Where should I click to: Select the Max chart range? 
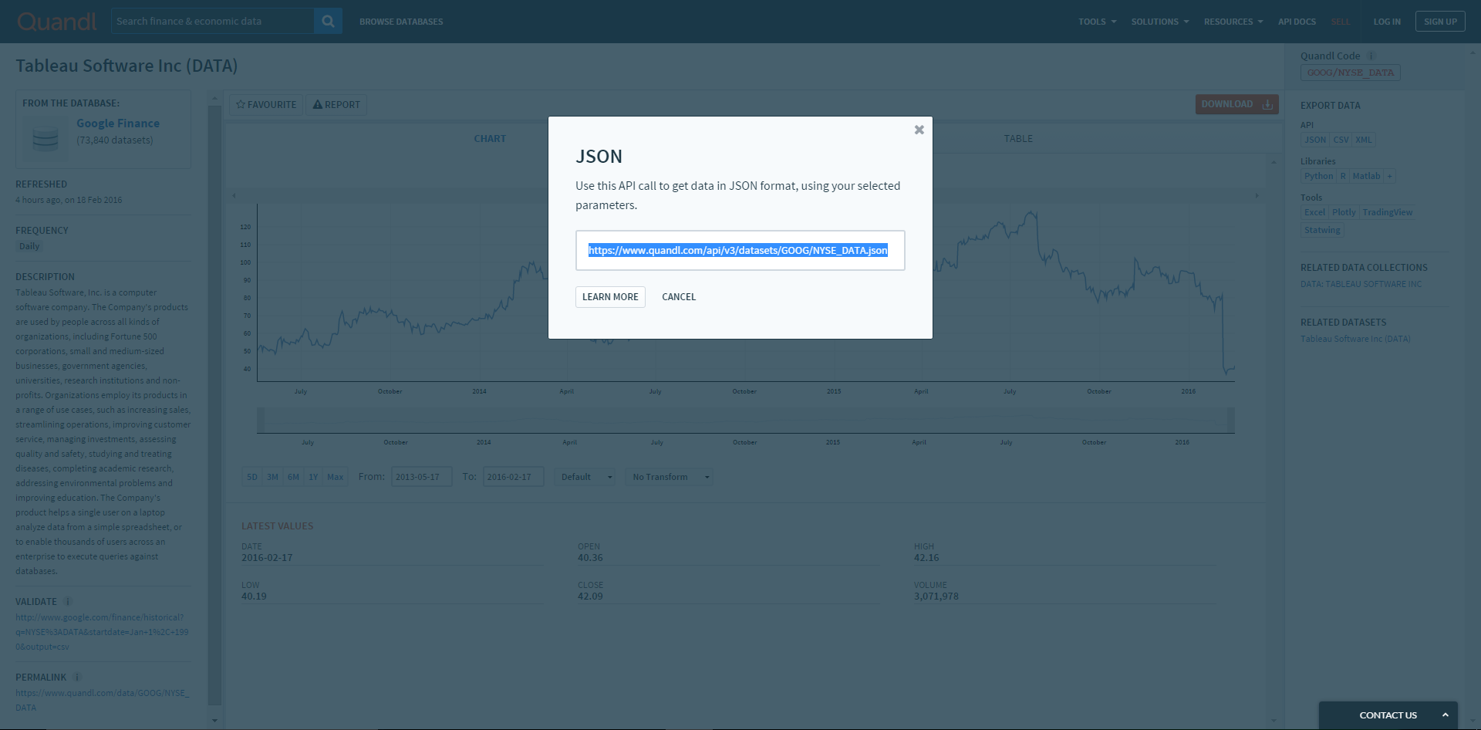pos(335,477)
